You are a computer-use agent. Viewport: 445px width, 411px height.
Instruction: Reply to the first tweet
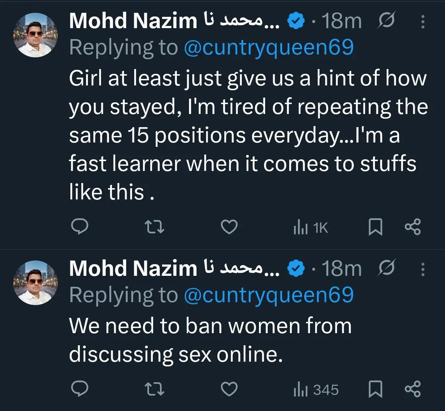coord(79,227)
